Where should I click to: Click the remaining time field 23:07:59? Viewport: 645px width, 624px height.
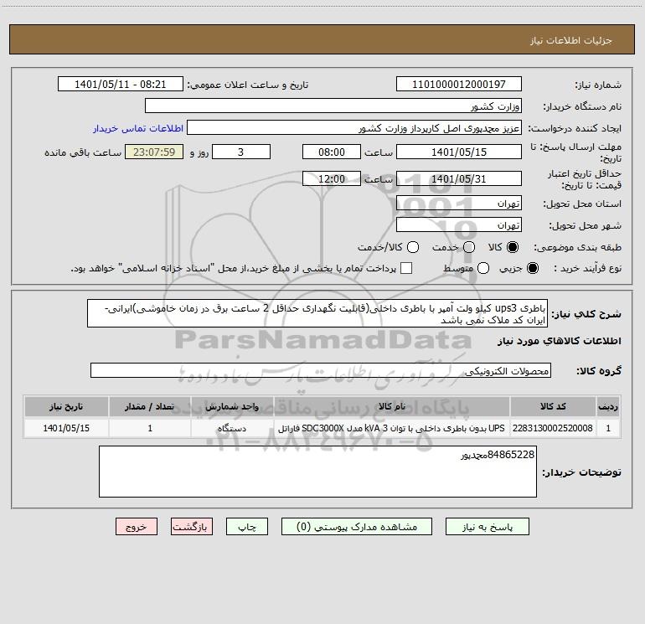tap(154, 152)
